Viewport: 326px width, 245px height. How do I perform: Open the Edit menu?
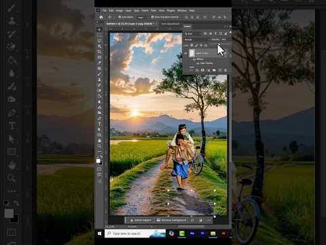click(111, 10)
